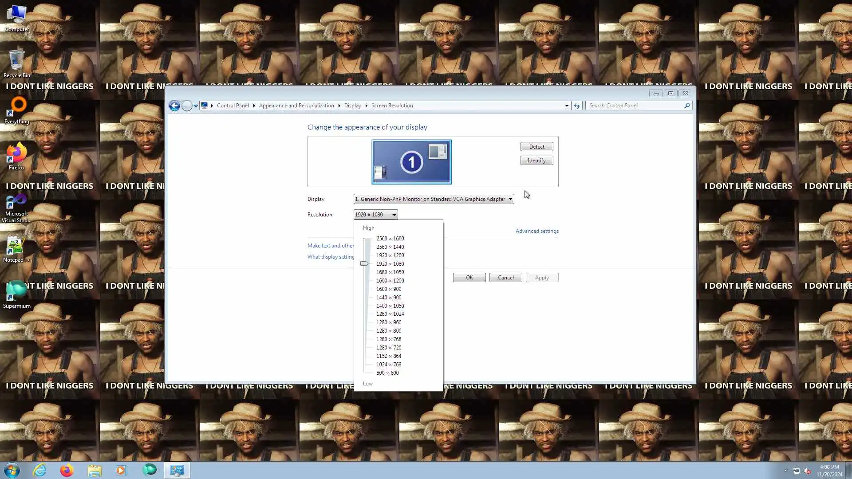
Task: Click the Recycle Bin icon
Action: tap(16, 63)
